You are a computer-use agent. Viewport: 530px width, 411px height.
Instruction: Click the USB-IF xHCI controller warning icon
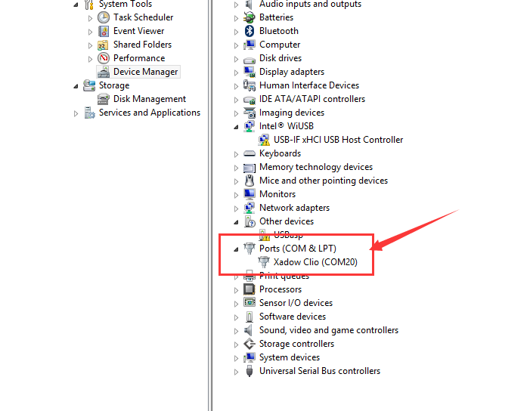tap(264, 140)
